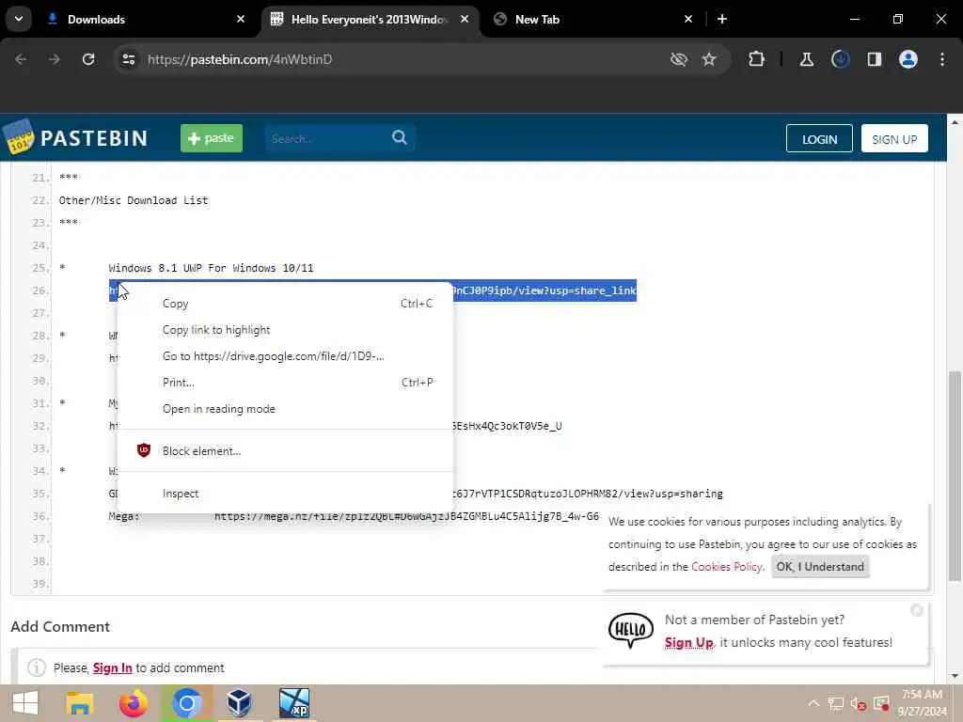Viewport: 963px width, 722px height.
Task: Click the Mega link on line 36
Action: pos(406,516)
